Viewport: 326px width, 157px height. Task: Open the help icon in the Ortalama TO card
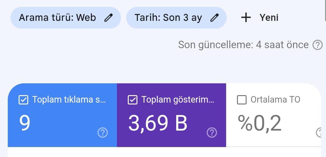point(319,133)
